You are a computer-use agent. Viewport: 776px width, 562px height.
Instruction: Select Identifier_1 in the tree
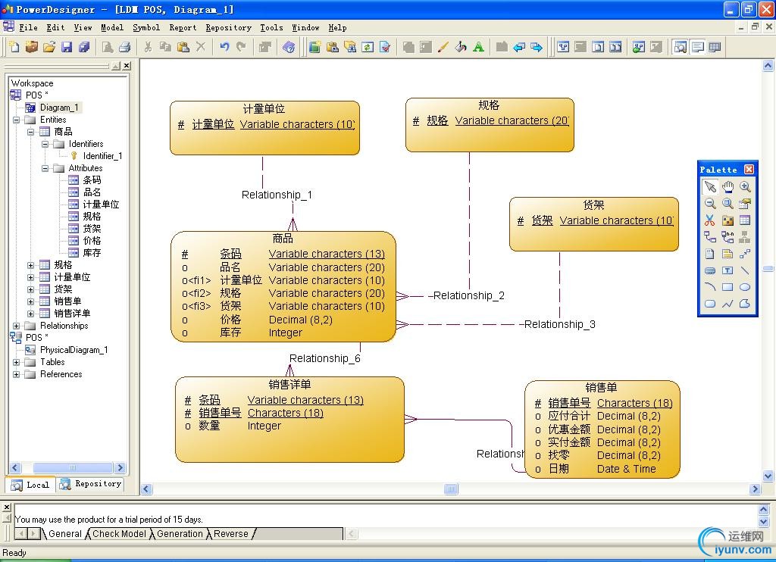pos(102,156)
